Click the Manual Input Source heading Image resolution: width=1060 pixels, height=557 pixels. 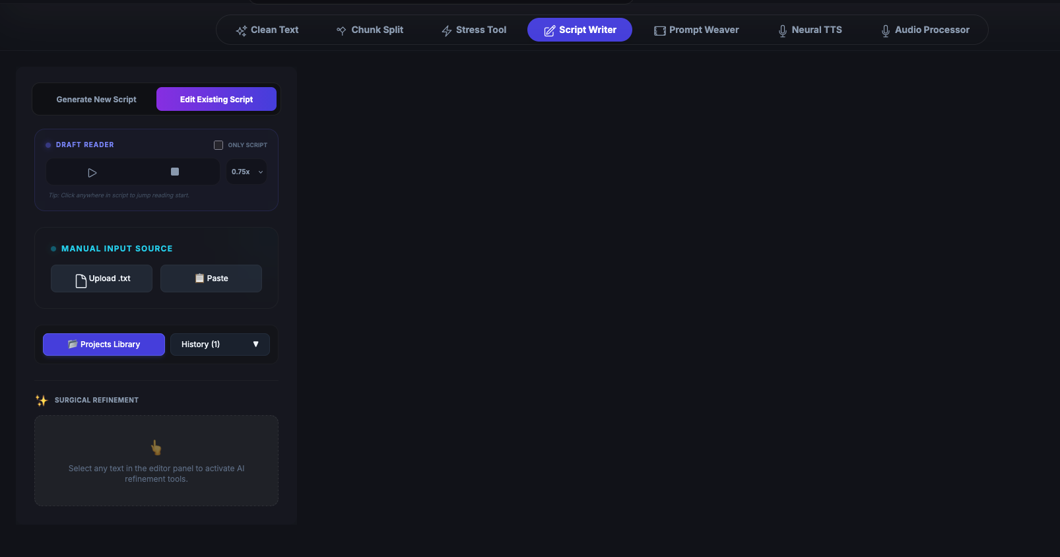tap(117, 249)
